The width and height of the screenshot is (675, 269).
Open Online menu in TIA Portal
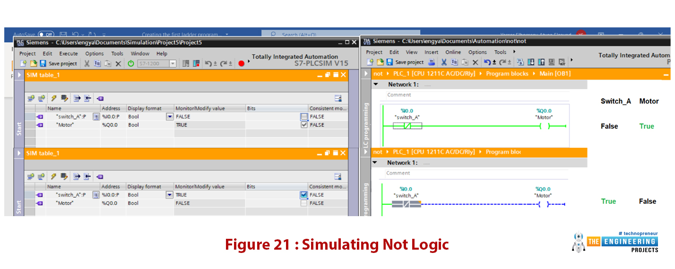pyautogui.click(x=453, y=52)
